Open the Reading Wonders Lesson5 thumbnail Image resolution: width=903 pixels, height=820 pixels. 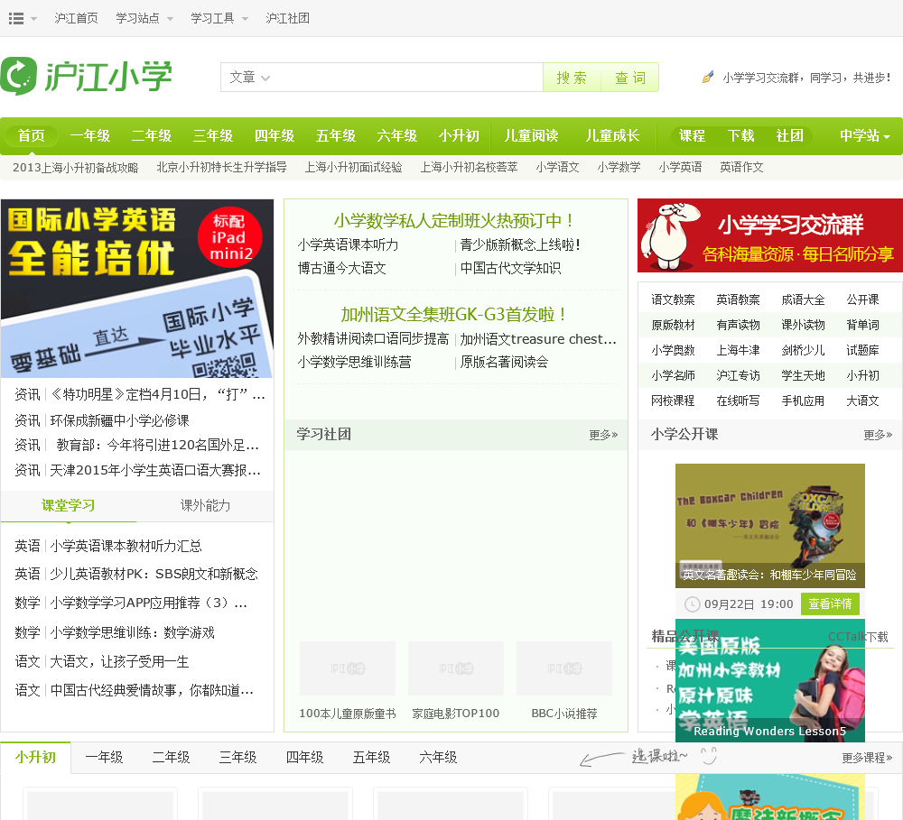coord(770,680)
